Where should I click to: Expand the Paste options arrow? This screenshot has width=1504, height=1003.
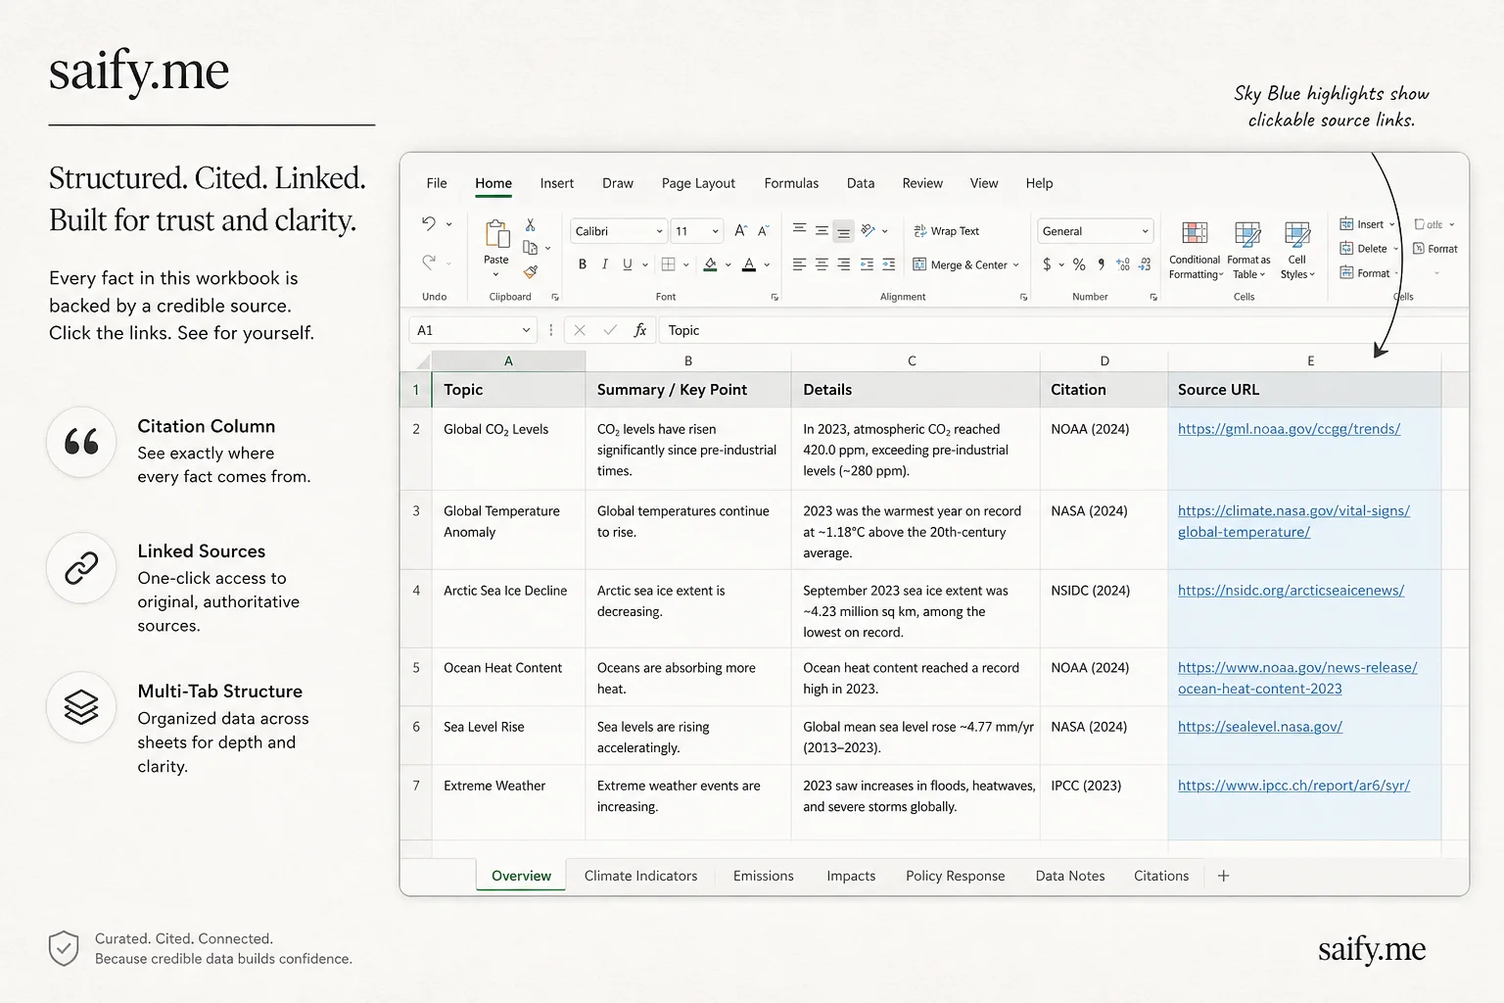(495, 274)
